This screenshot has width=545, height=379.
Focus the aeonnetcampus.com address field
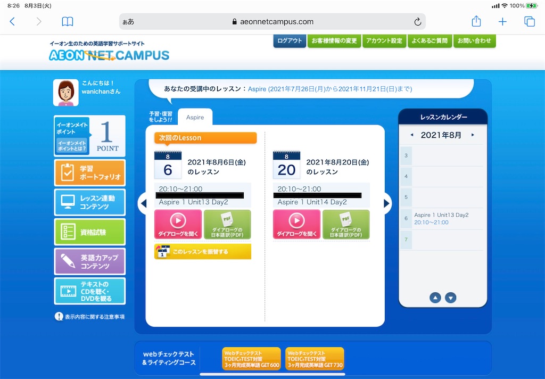[x=272, y=21]
